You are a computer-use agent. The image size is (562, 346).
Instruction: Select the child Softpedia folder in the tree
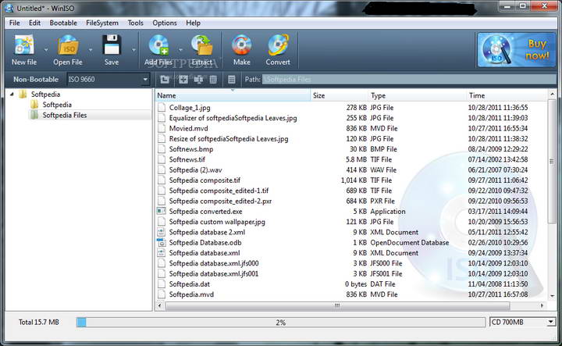(57, 105)
